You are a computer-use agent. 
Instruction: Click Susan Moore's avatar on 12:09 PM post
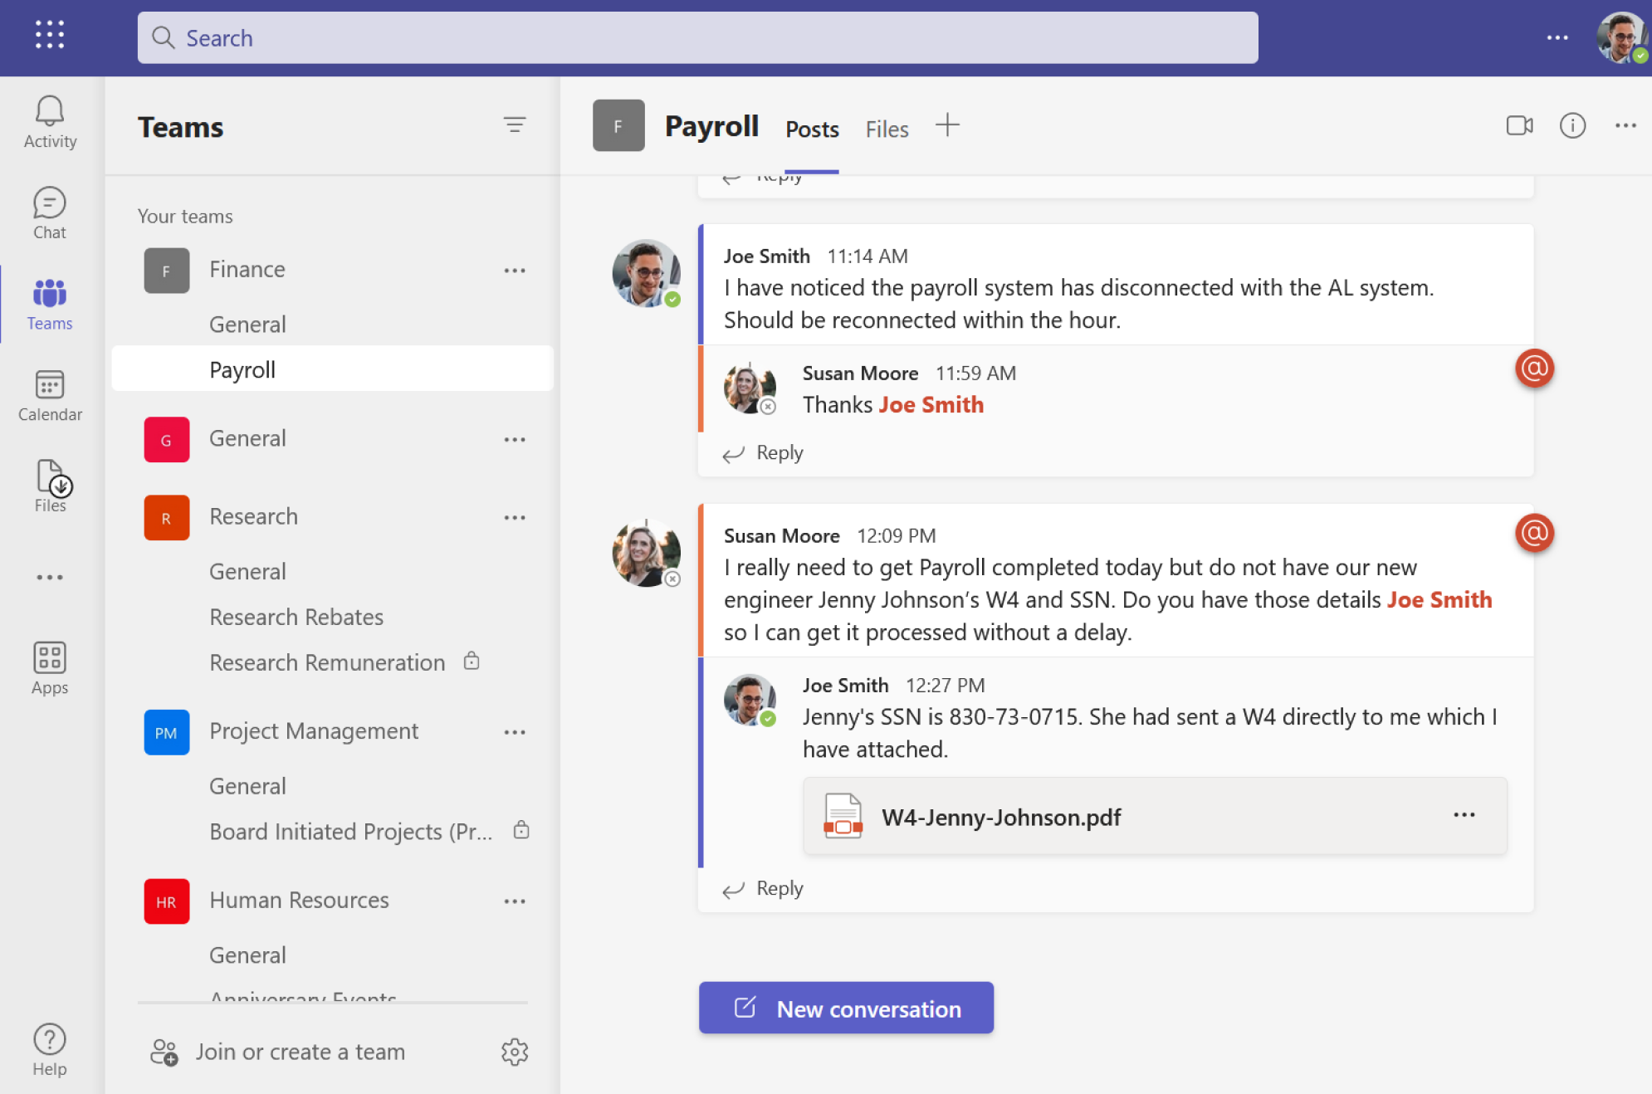tap(647, 553)
